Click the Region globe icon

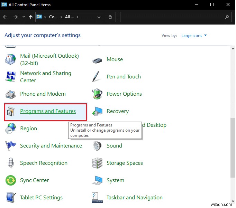pyautogui.click(x=10, y=129)
